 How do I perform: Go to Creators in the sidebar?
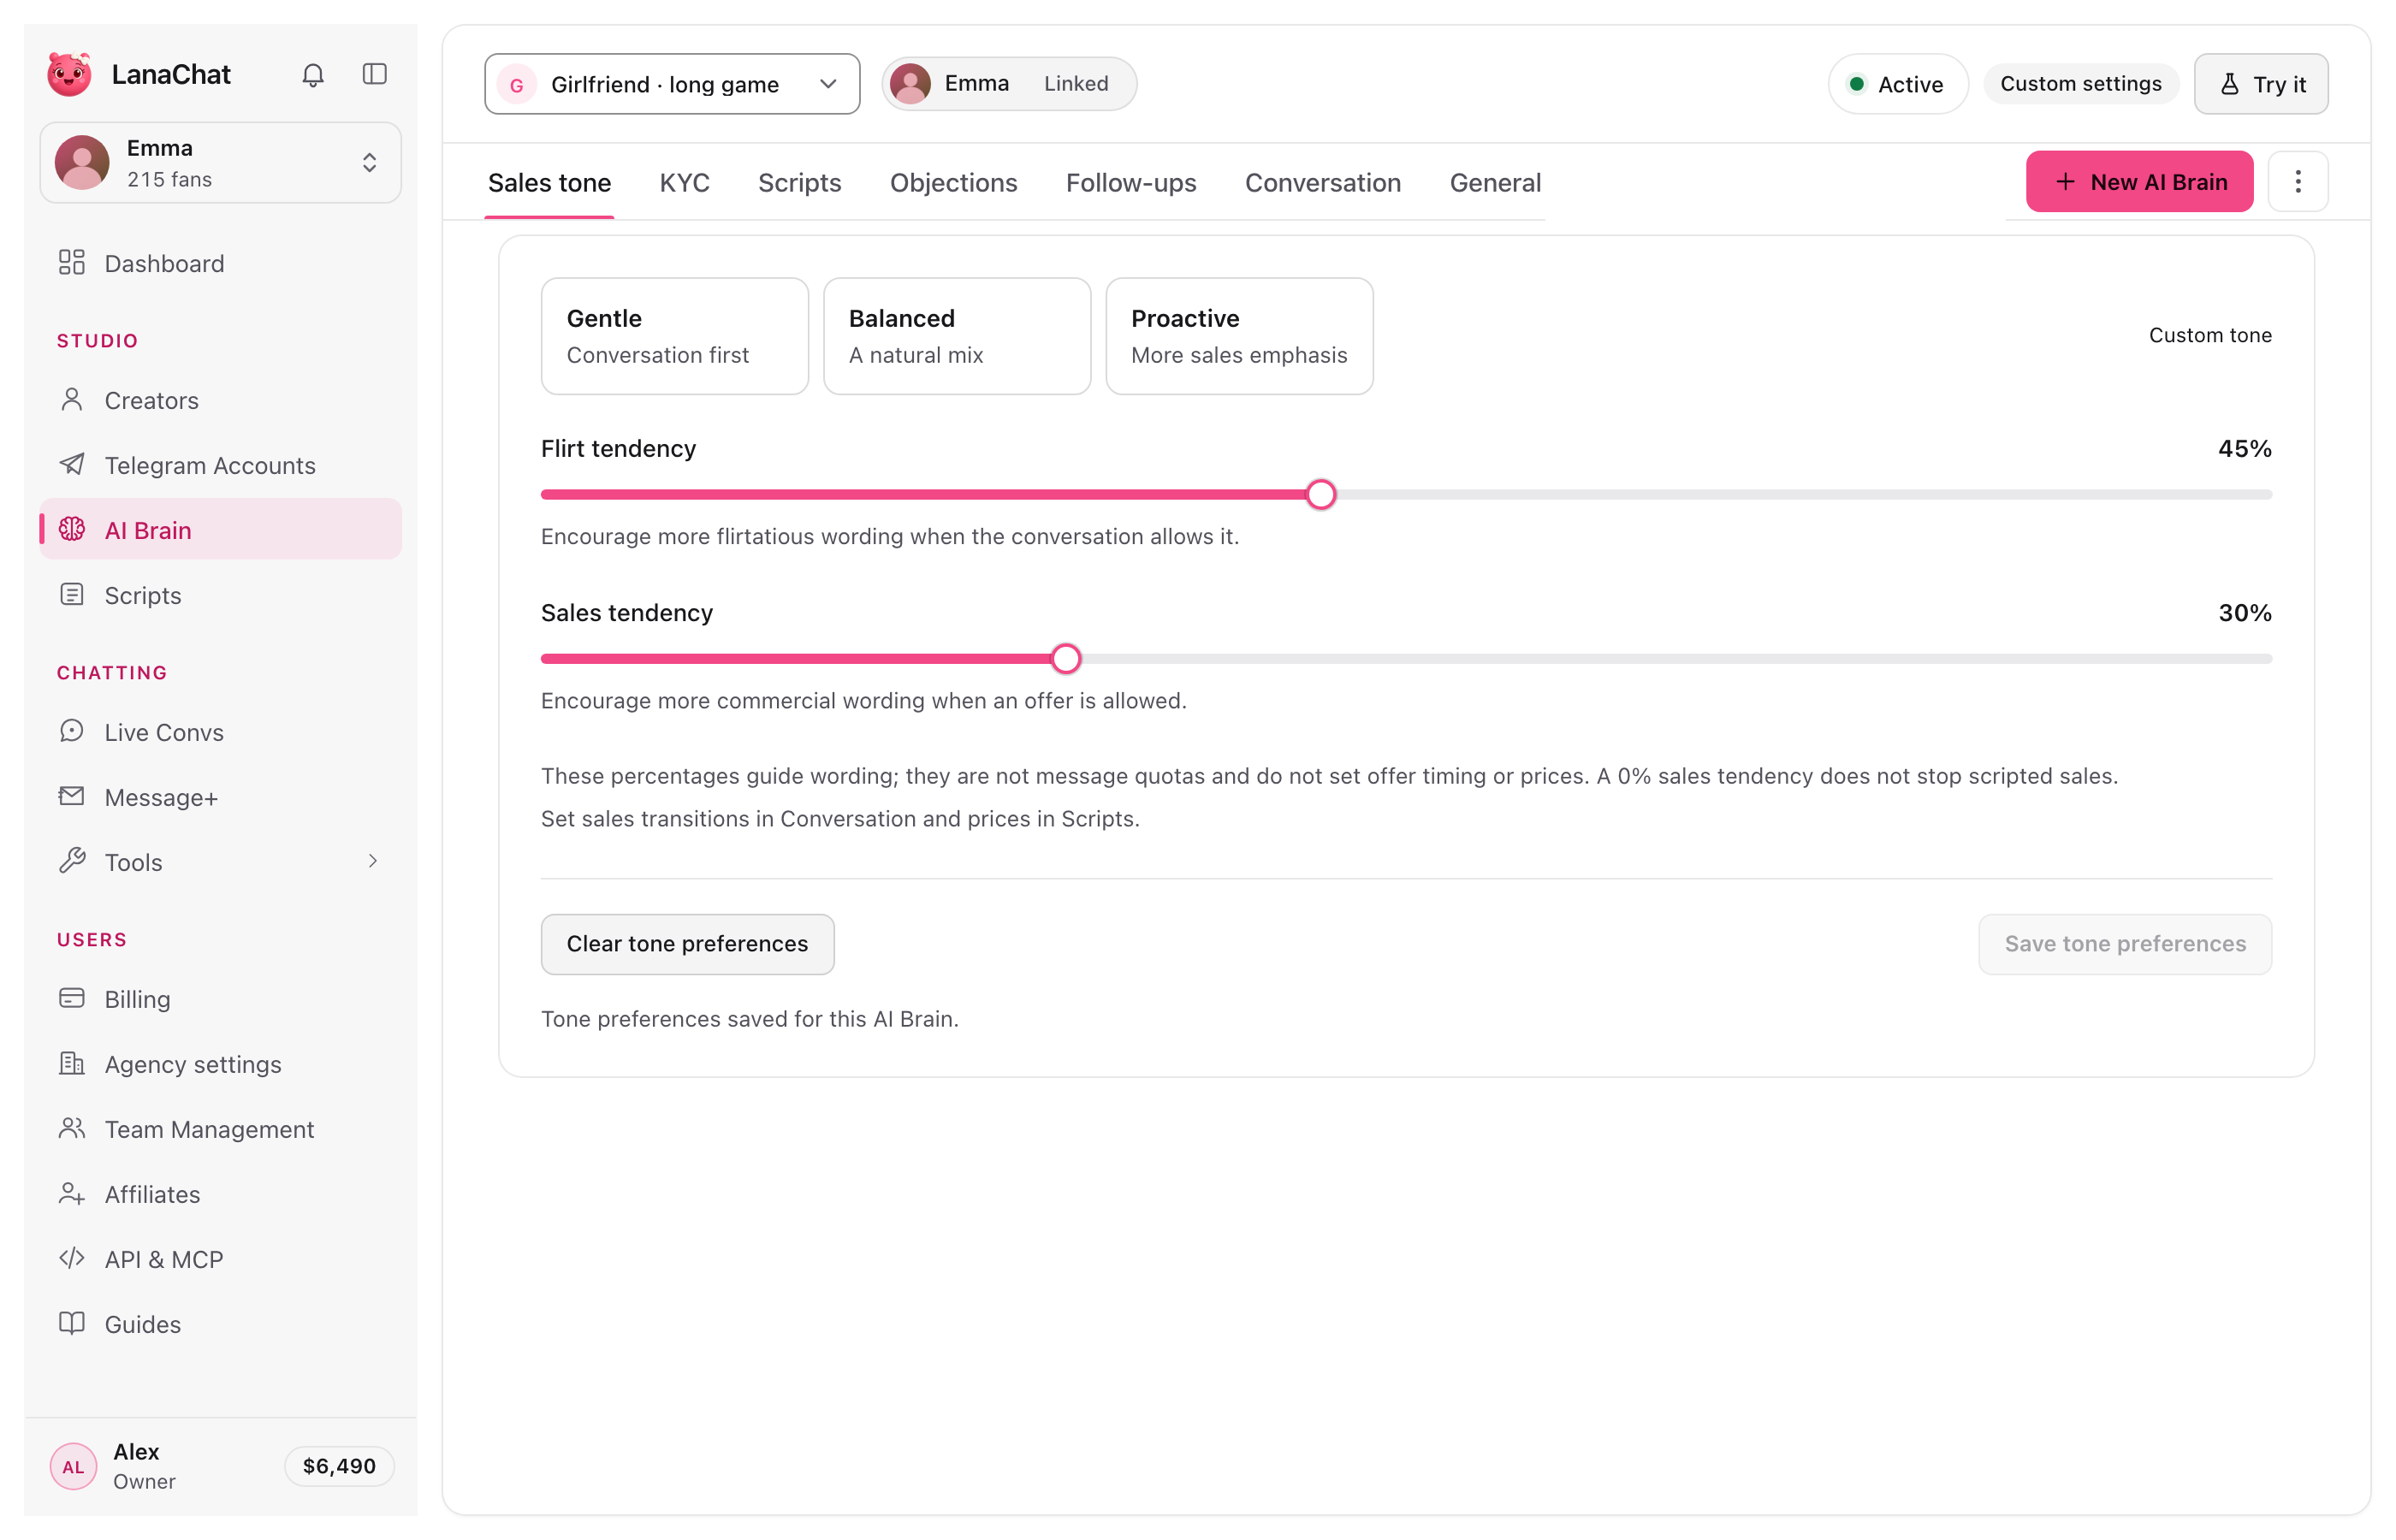[221, 400]
